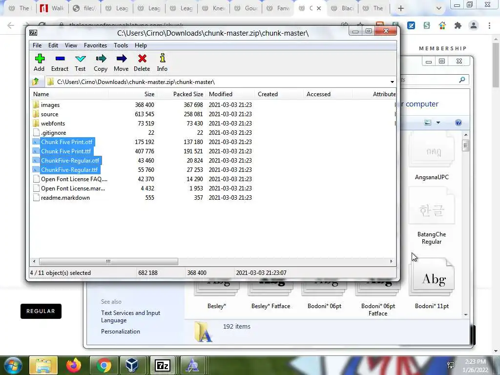This screenshot has width=500, height=375.
Task: Open Firefox from the taskbar
Action: tap(74, 365)
